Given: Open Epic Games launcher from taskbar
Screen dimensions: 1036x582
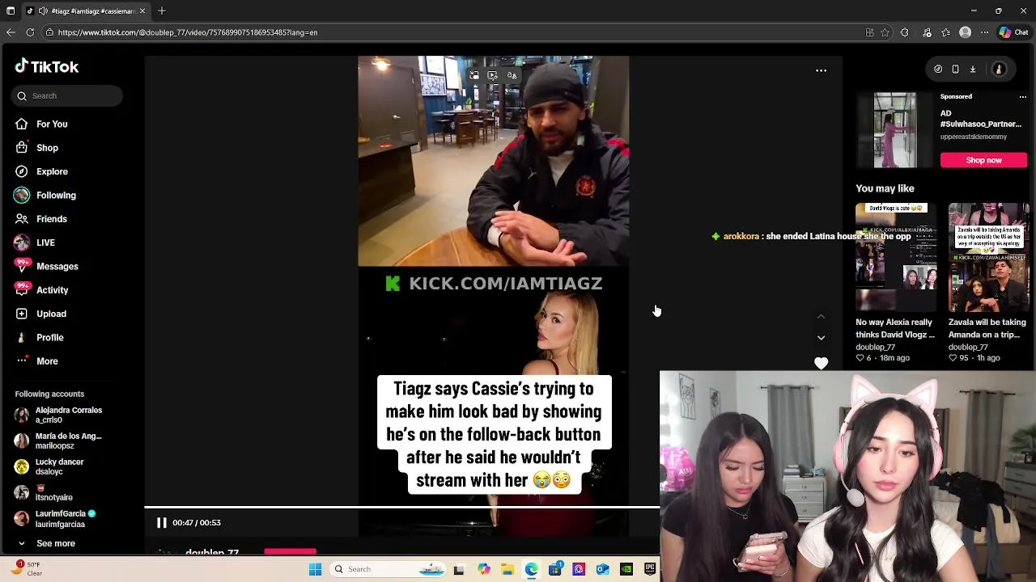Looking at the screenshot, I should [x=650, y=569].
